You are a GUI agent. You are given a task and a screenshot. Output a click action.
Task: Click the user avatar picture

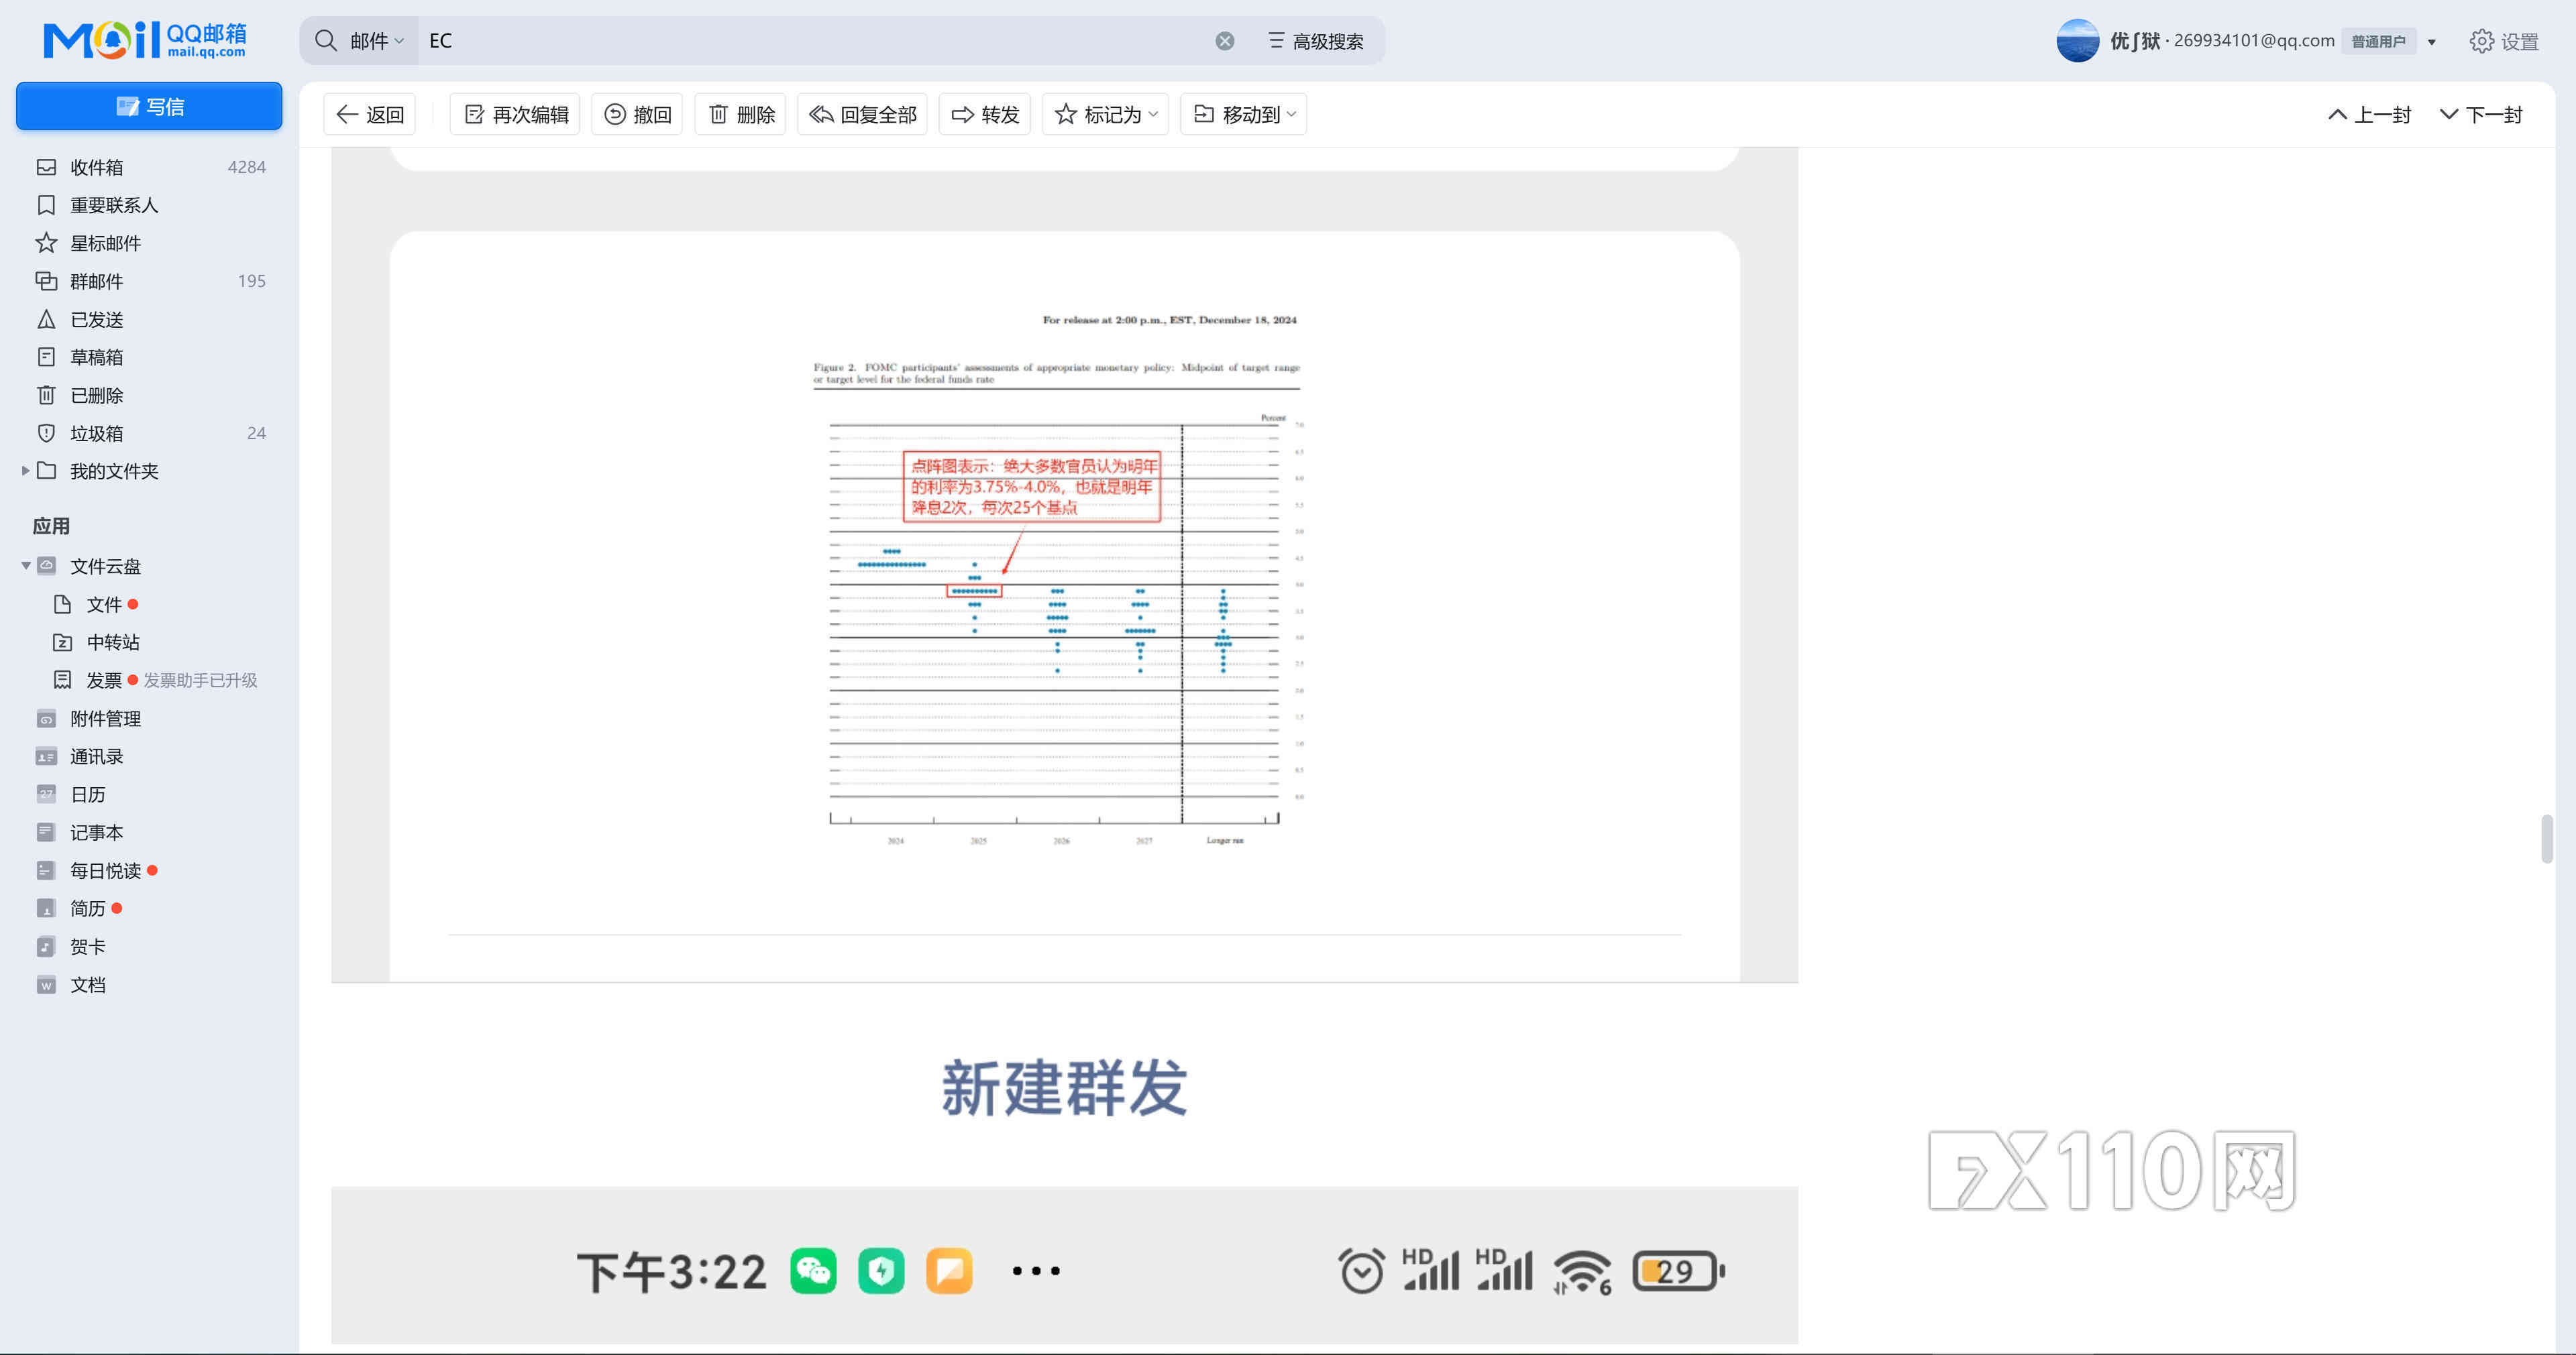coord(2077,41)
